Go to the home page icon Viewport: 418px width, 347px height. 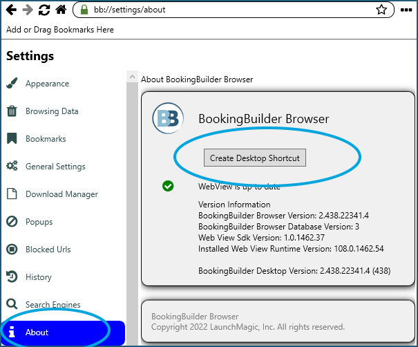(61, 10)
